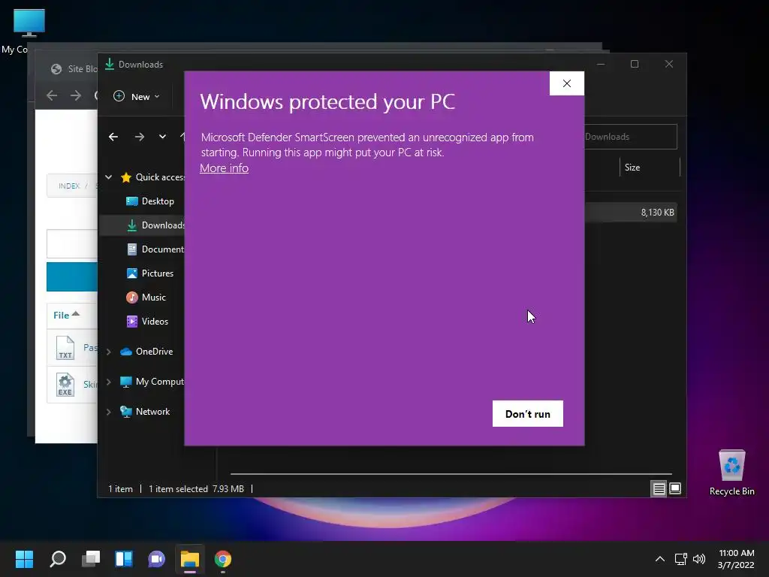Expand the My Computer tree node
Viewport: 769px width, 577px height.
tap(109, 382)
